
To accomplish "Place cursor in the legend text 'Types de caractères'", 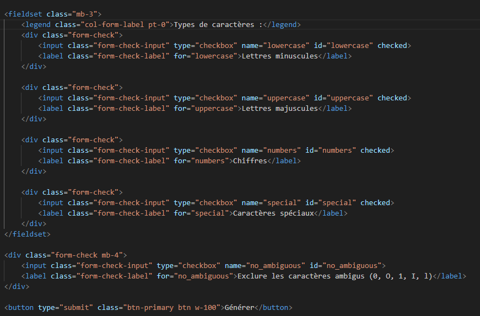I will 214,24.
